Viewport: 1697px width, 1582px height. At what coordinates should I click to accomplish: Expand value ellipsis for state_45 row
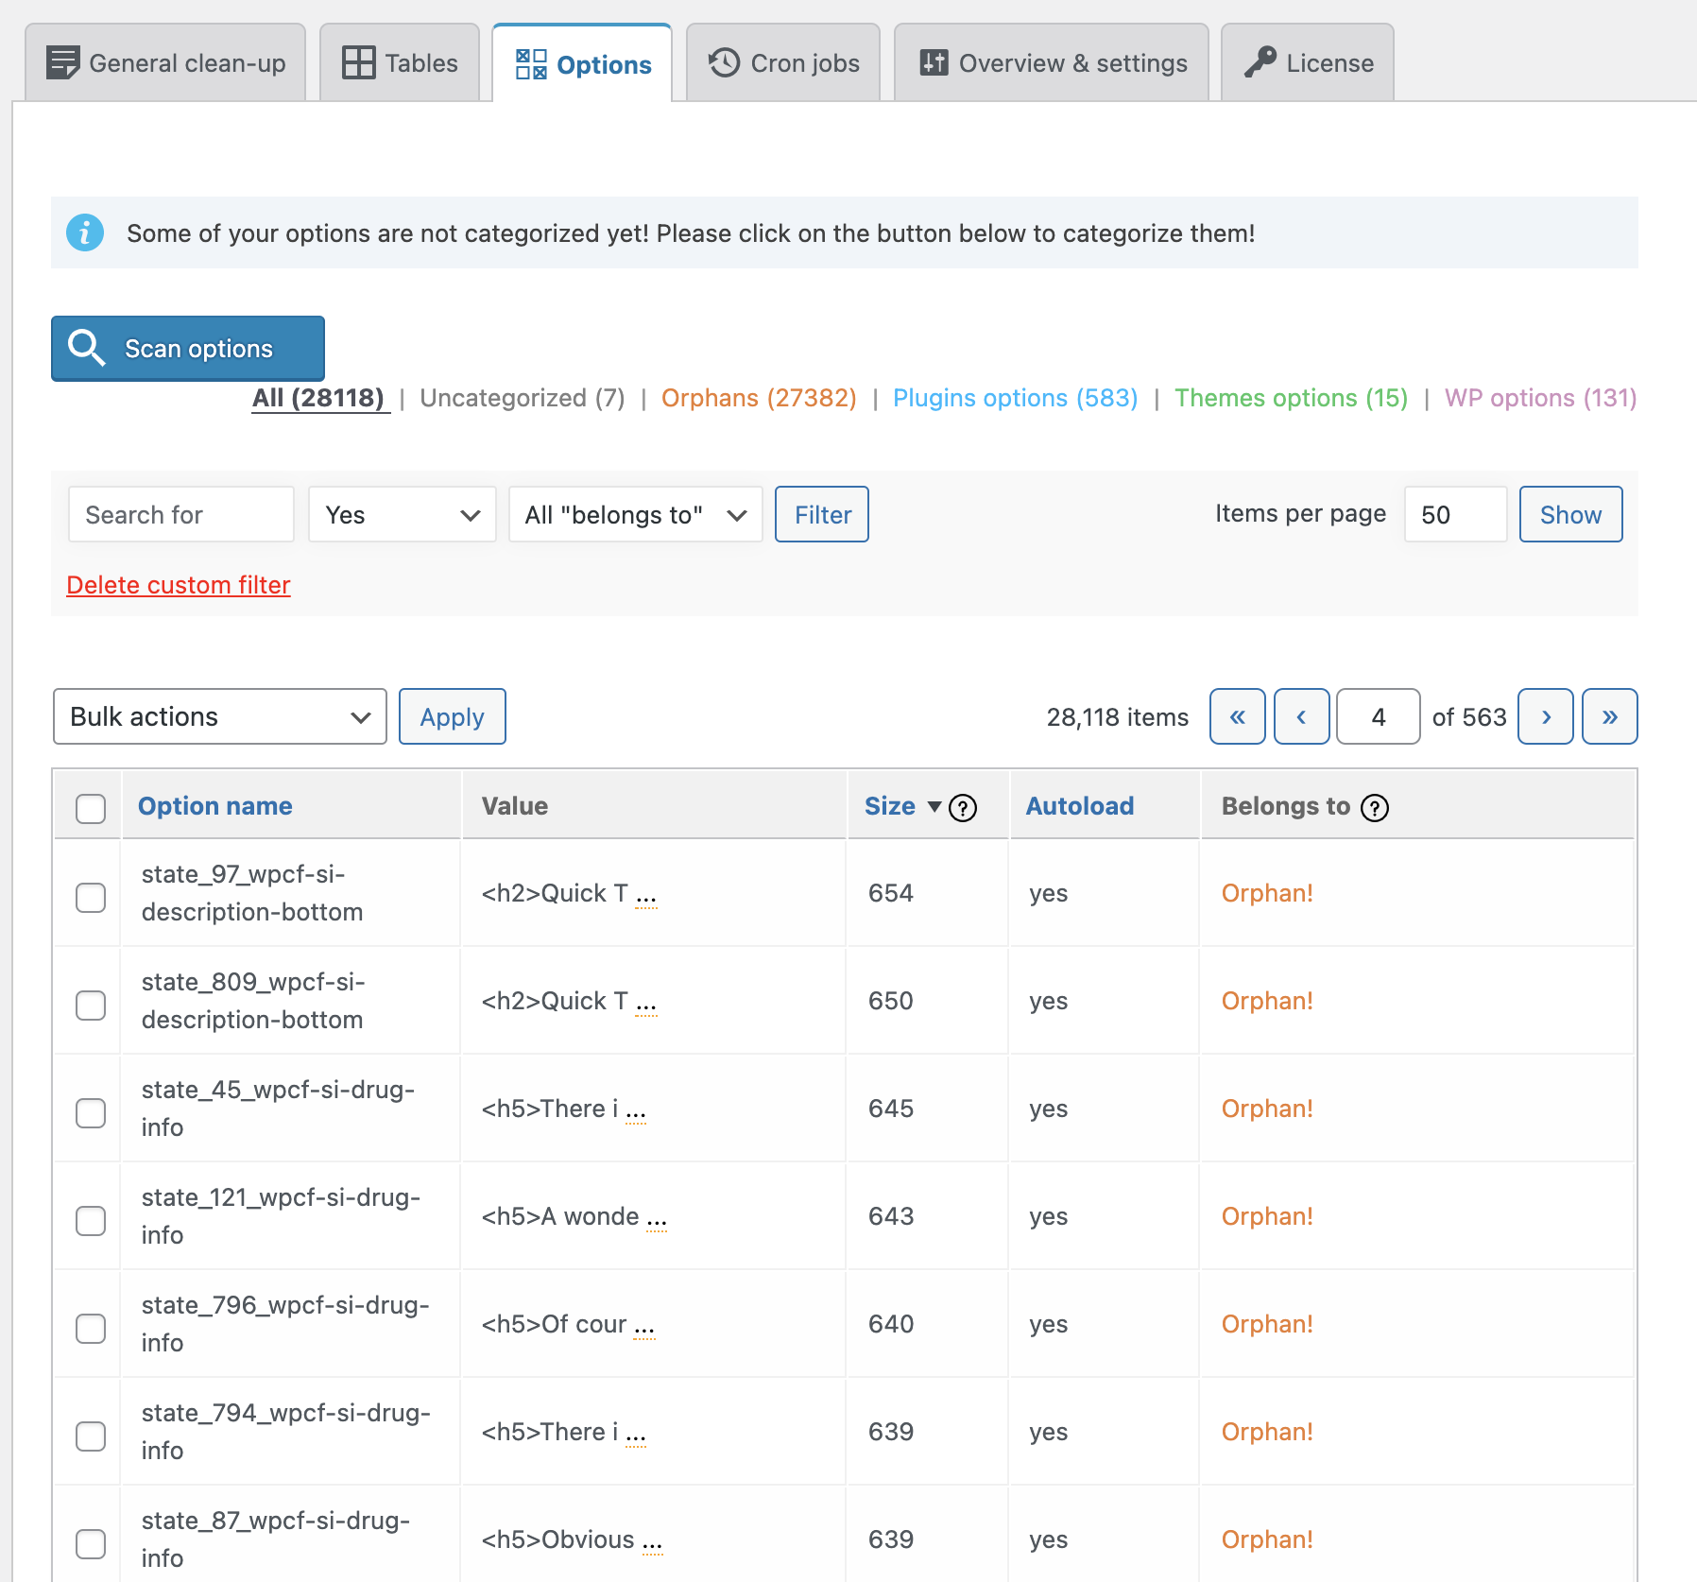636,1111
